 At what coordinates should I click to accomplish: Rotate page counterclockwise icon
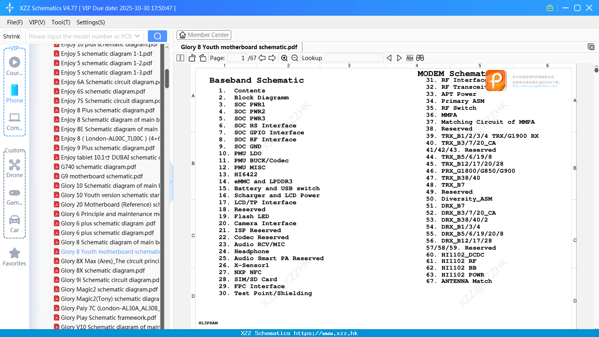192,58
